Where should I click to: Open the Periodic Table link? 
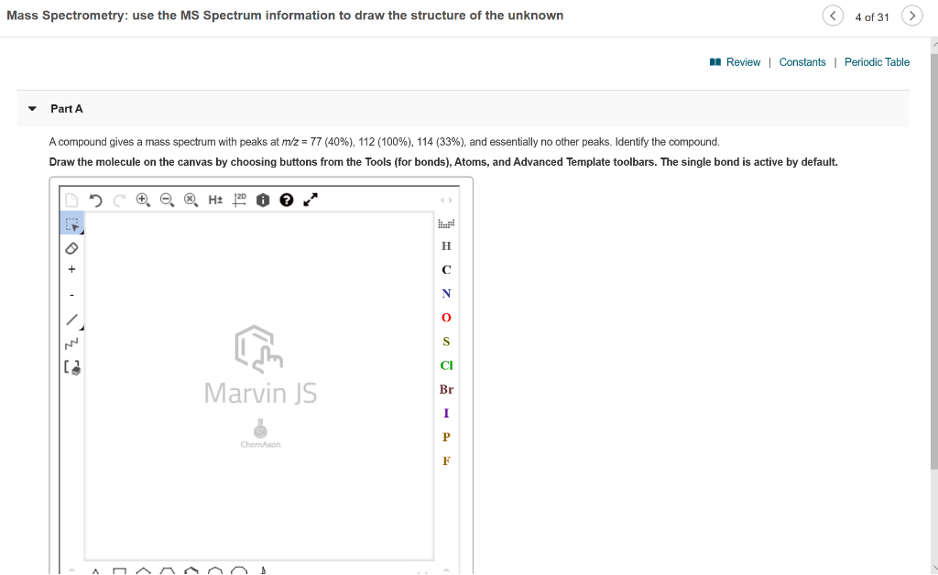point(877,61)
